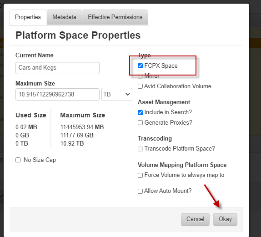The height and width of the screenshot is (237, 261).
Task: Focus the Maximum Size value field
Action: tap(57, 95)
